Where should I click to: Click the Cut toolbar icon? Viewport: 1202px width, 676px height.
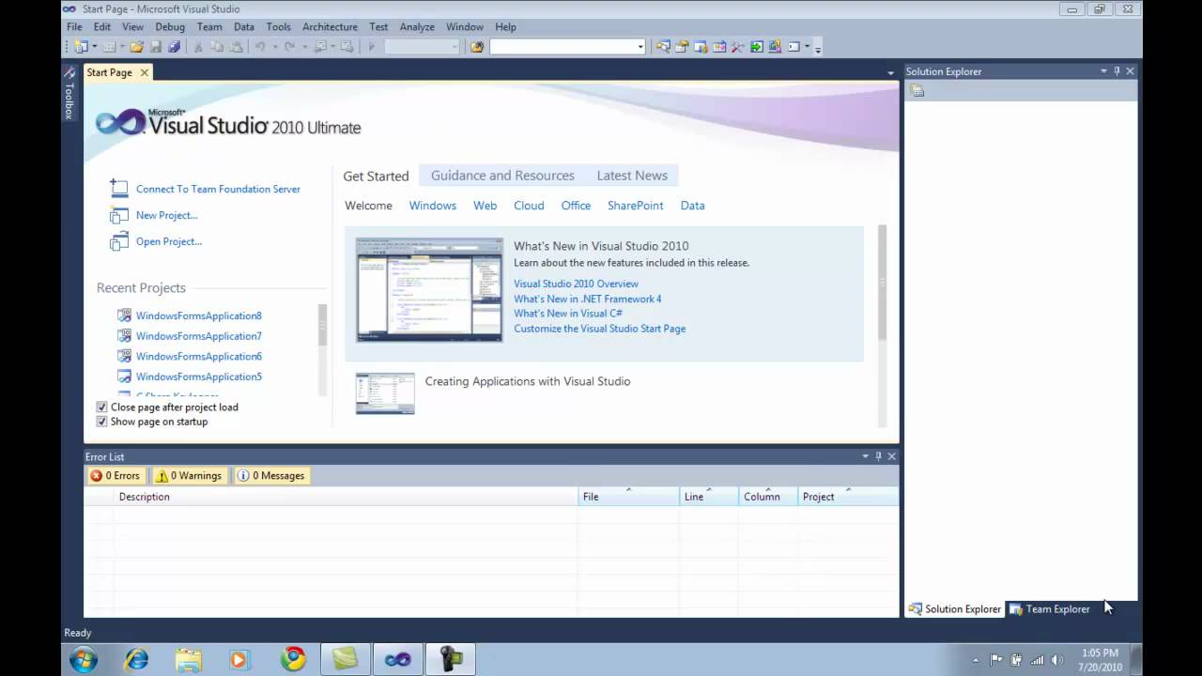pyautogui.click(x=198, y=47)
